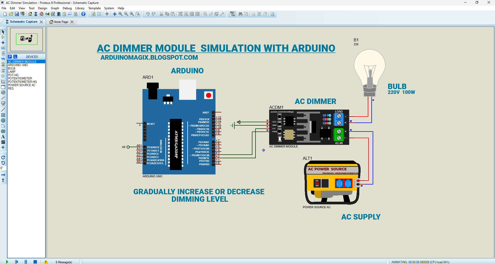Pause the running simulation
This screenshot has width=495, height=264.
(26, 262)
